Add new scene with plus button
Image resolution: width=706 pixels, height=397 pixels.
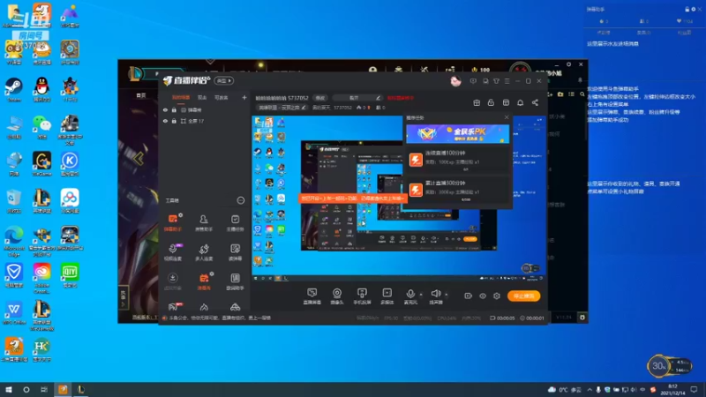[244, 97]
